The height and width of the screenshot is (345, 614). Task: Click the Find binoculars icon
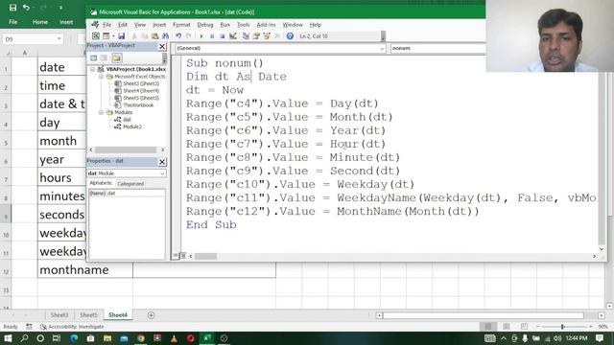[165, 36]
